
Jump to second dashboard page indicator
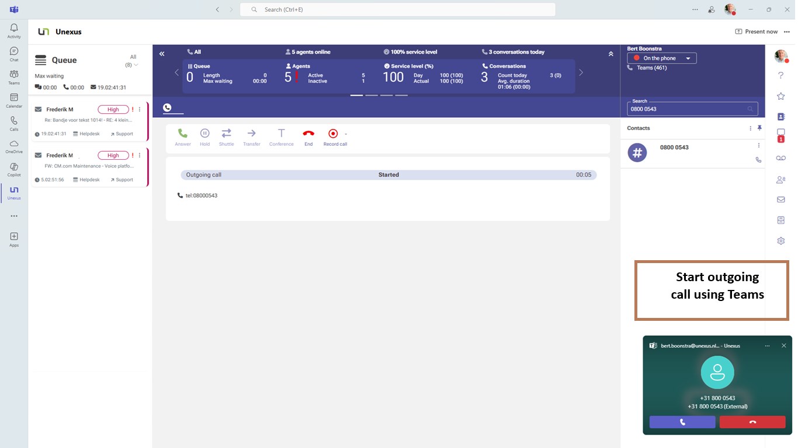click(x=372, y=94)
